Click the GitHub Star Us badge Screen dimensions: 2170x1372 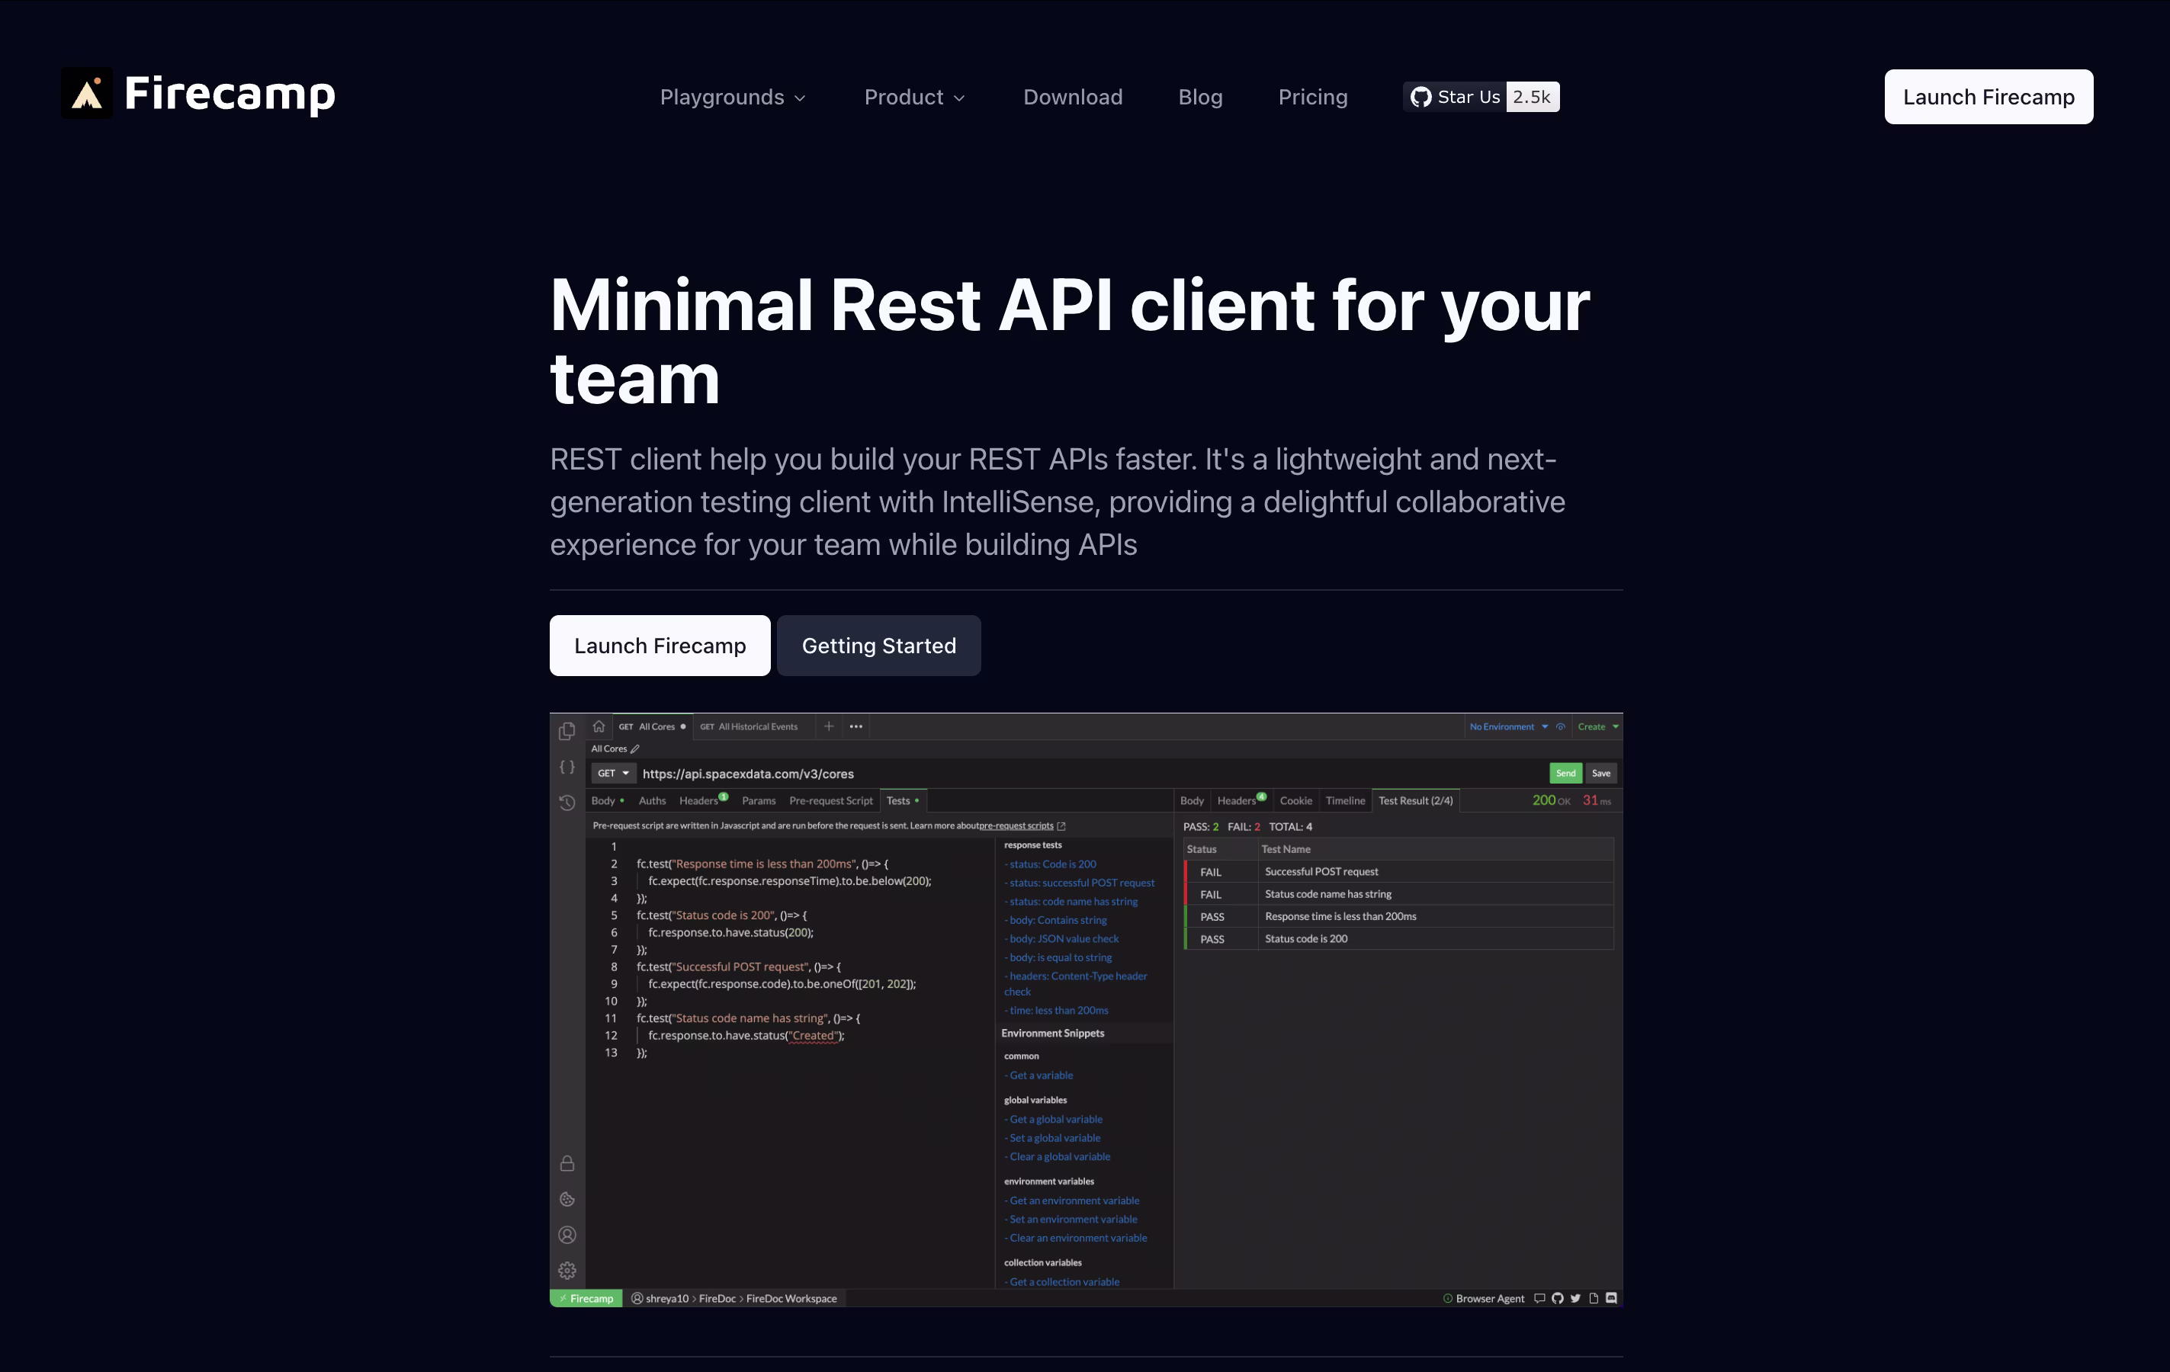point(1481,96)
